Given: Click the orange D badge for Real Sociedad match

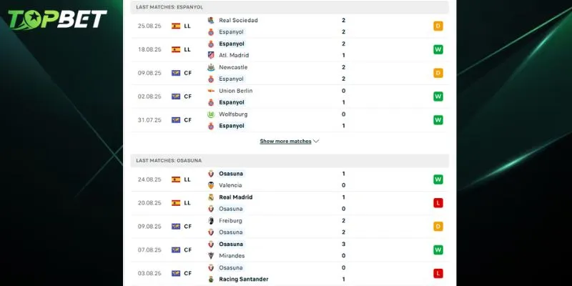Looking at the screenshot, I should click(x=438, y=26).
